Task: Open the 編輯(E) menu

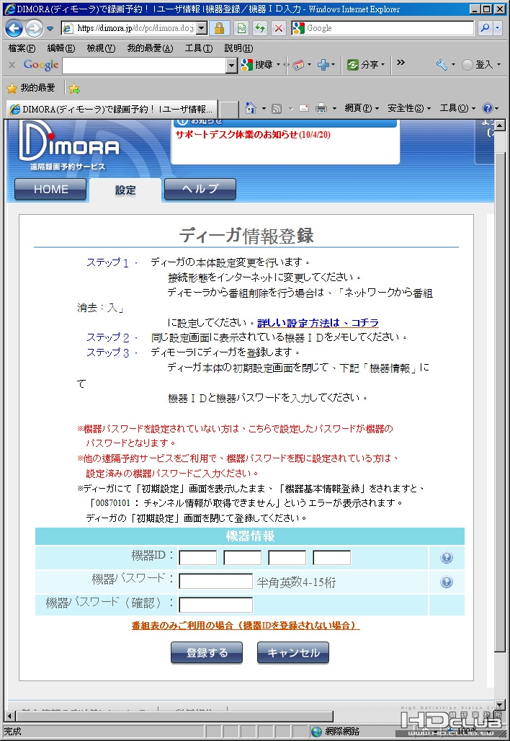Action: point(61,48)
